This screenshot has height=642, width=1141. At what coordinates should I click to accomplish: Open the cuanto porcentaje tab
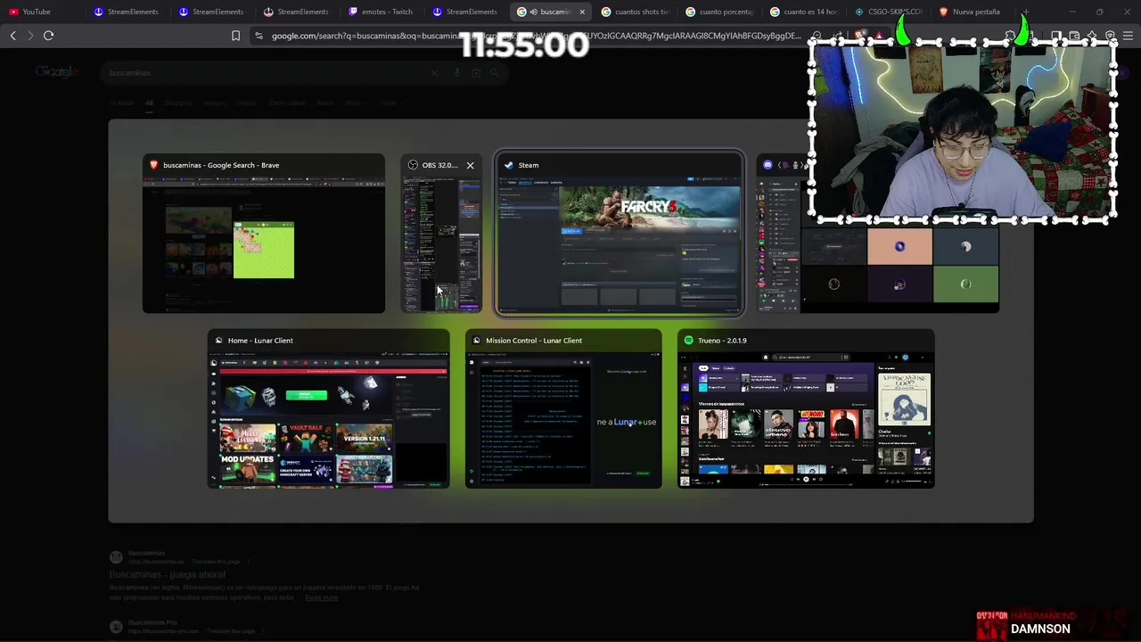coord(719,12)
